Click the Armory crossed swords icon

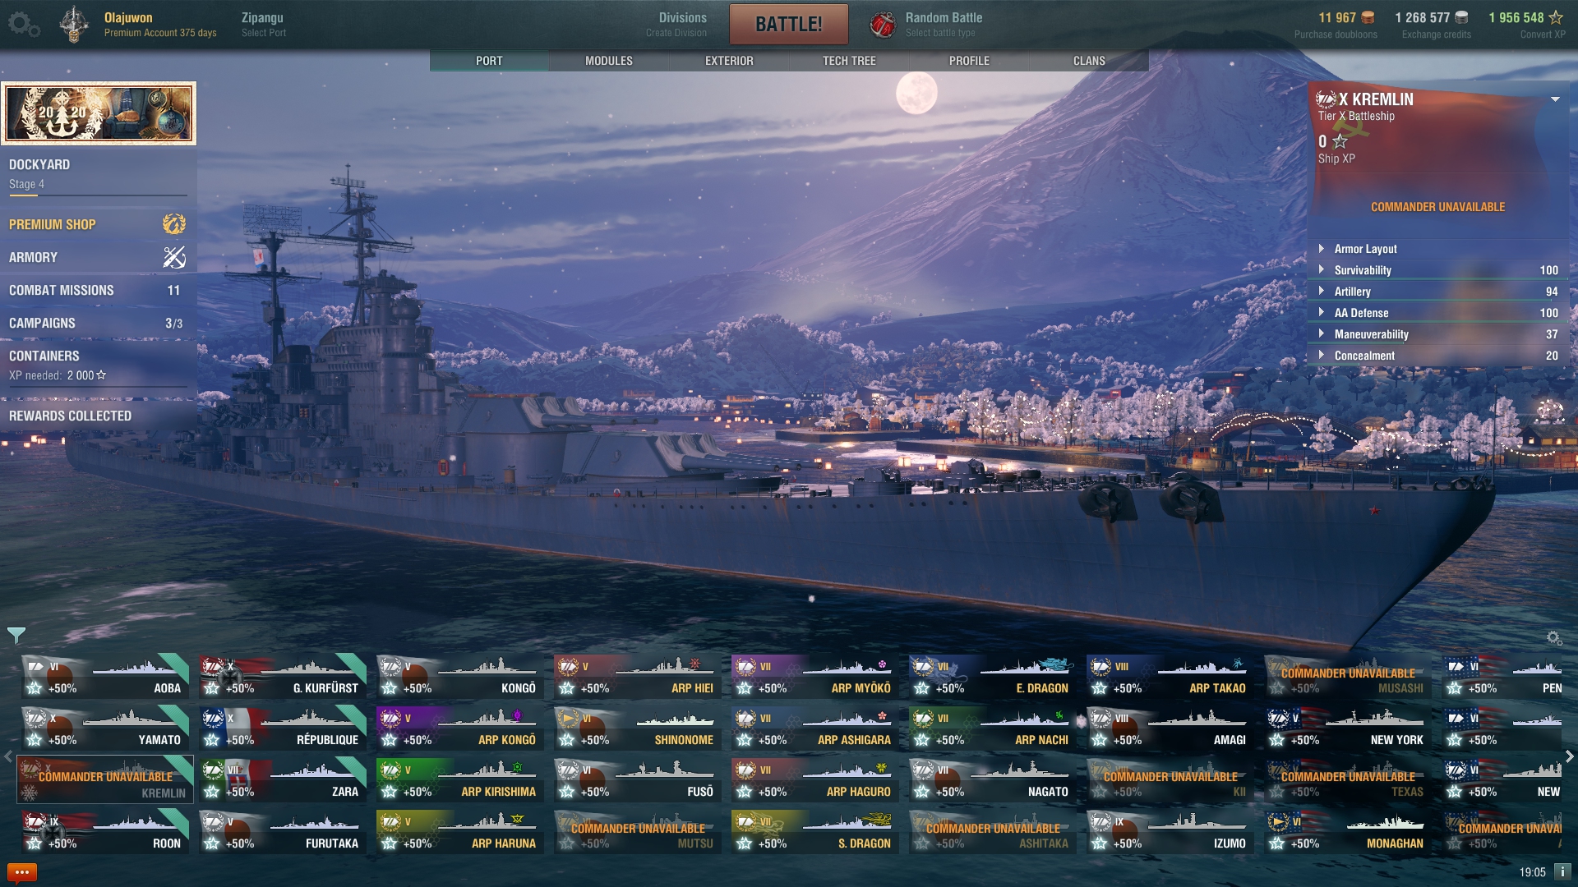click(x=173, y=257)
